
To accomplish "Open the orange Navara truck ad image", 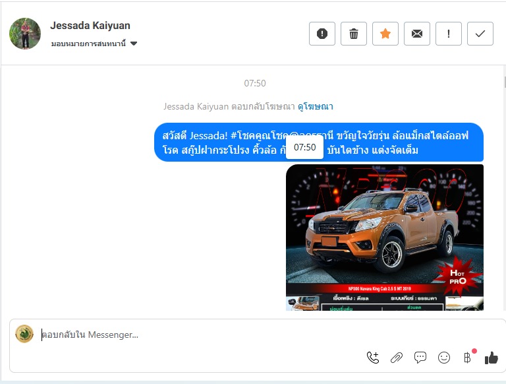I will click(x=385, y=238).
